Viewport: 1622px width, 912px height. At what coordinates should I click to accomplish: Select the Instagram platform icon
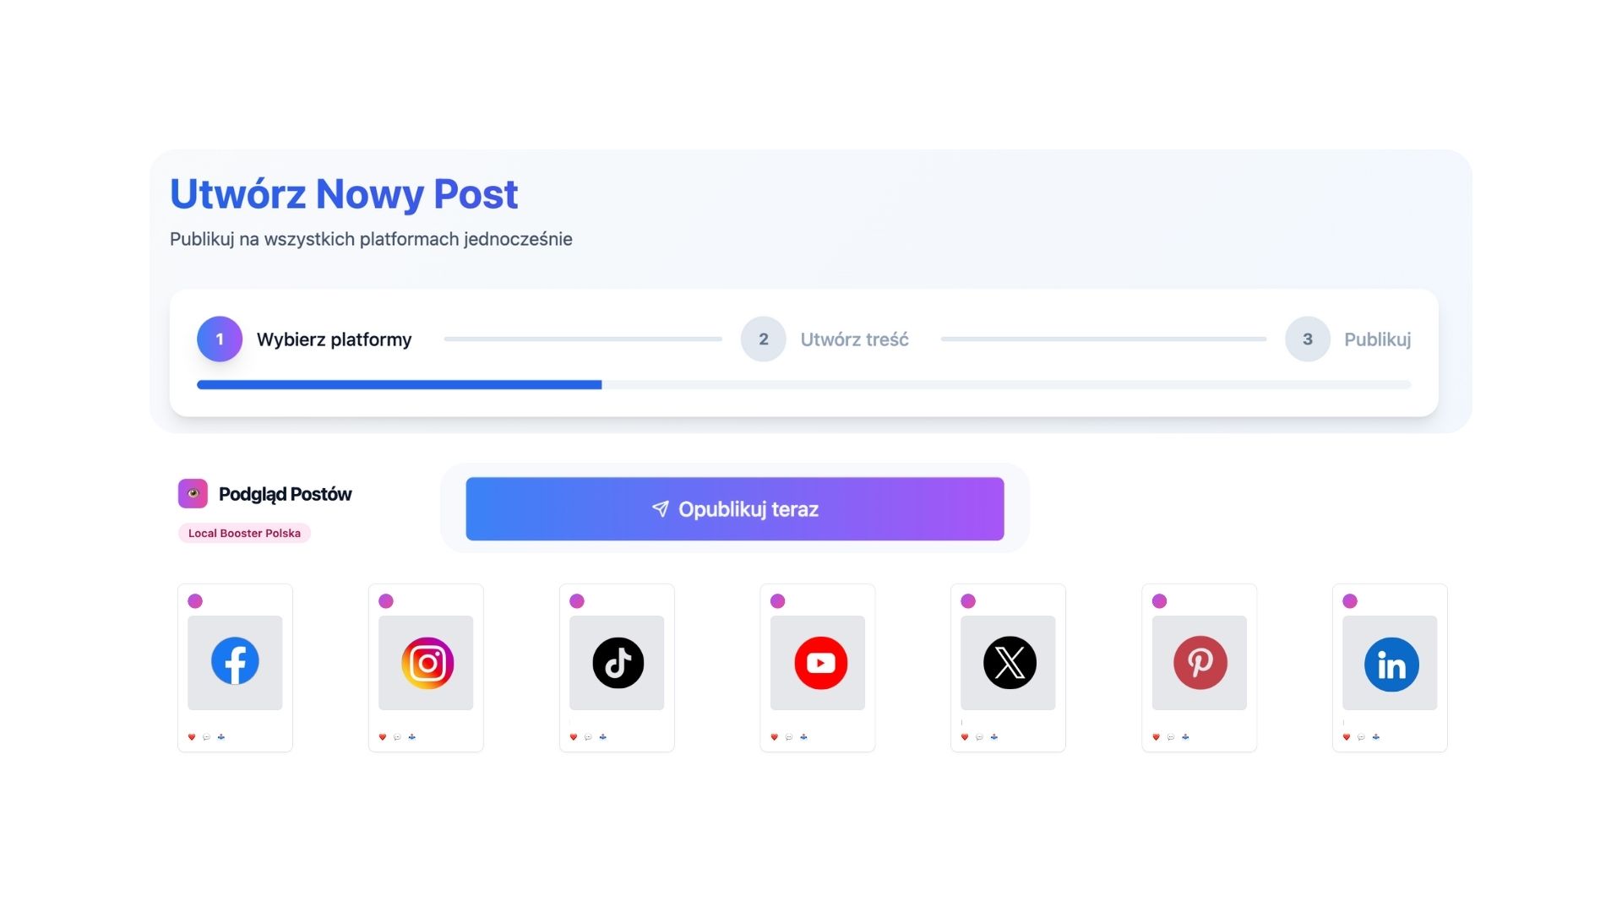(427, 663)
